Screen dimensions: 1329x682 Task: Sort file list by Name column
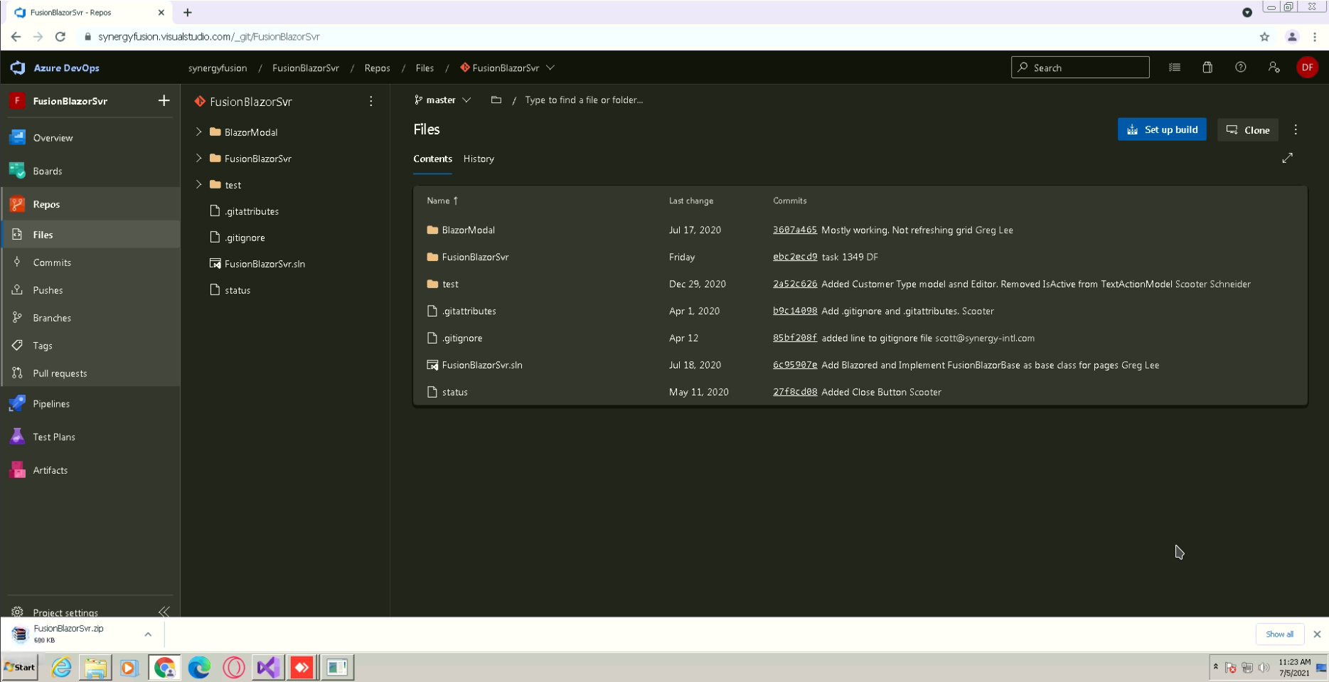tap(442, 201)
